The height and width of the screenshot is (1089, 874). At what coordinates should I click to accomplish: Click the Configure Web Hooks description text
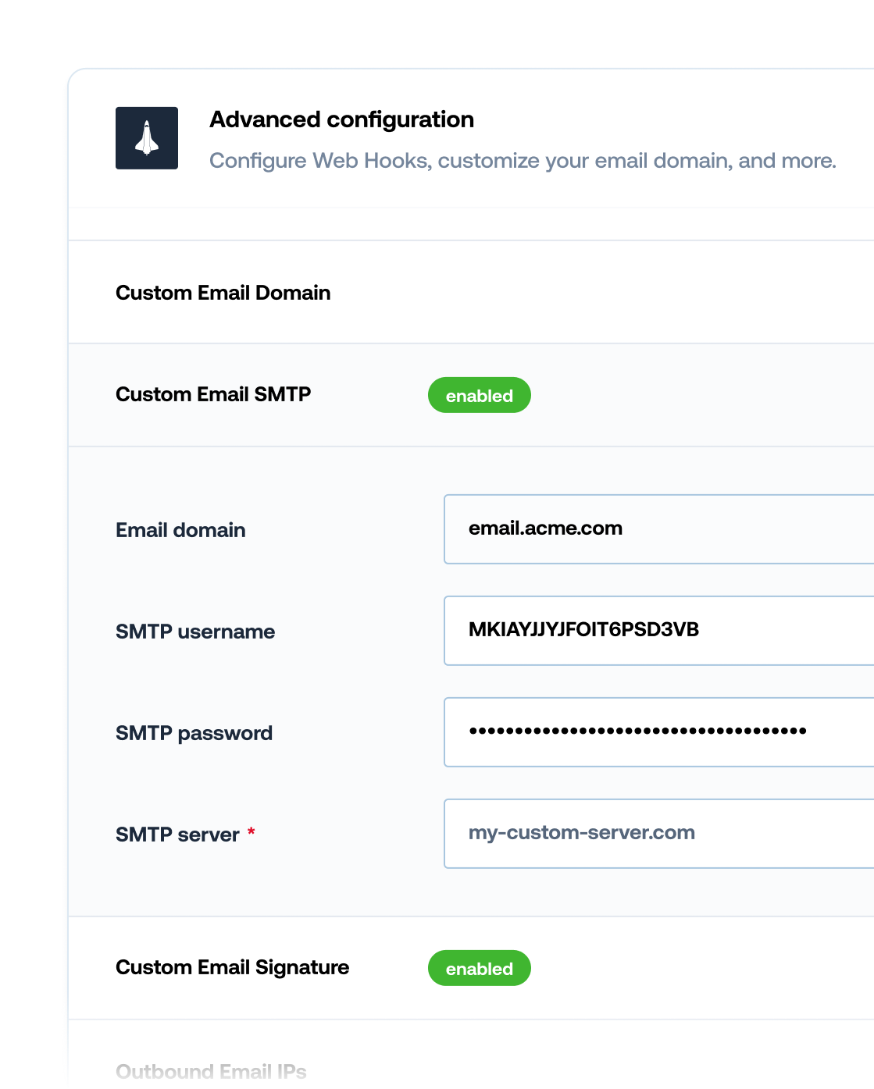point(523,161)
